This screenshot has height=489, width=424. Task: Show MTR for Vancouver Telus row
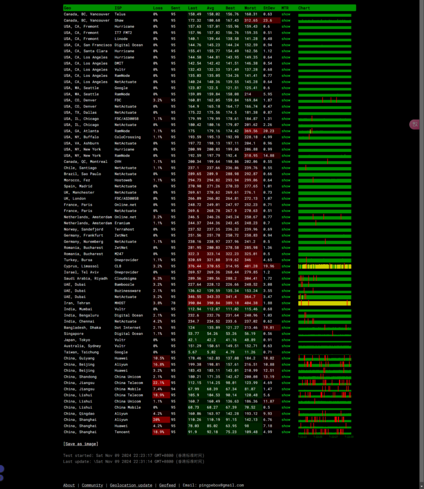[286, 14]
